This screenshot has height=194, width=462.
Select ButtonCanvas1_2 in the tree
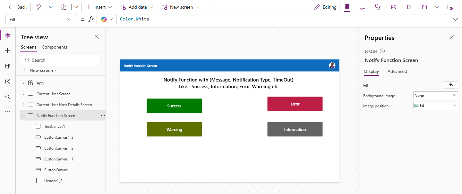(59, 148)
